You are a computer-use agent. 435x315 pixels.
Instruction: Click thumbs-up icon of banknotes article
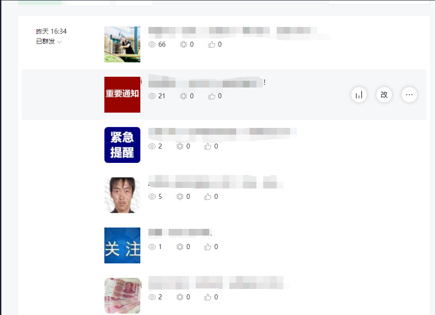tap(208, 297)
